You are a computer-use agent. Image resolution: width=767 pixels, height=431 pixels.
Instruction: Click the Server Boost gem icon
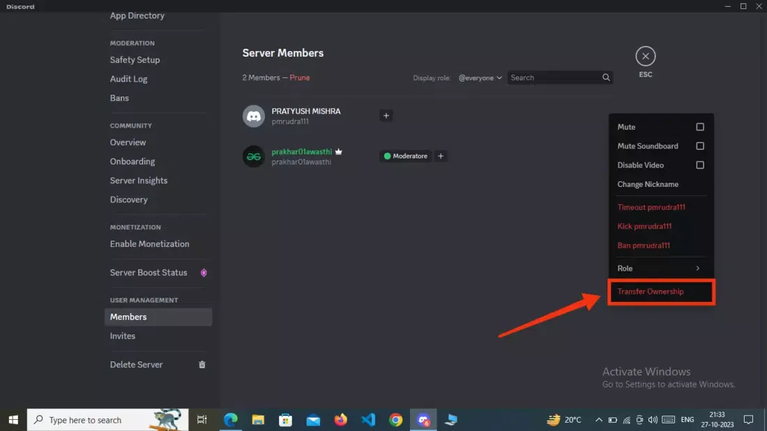[x=204, y=273]
